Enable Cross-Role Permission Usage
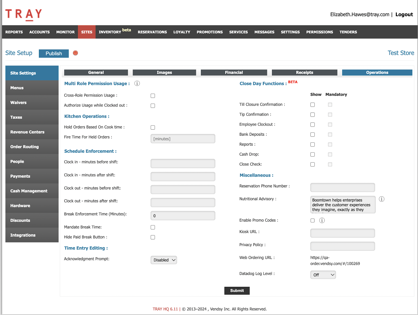 (x=153, y=96)
